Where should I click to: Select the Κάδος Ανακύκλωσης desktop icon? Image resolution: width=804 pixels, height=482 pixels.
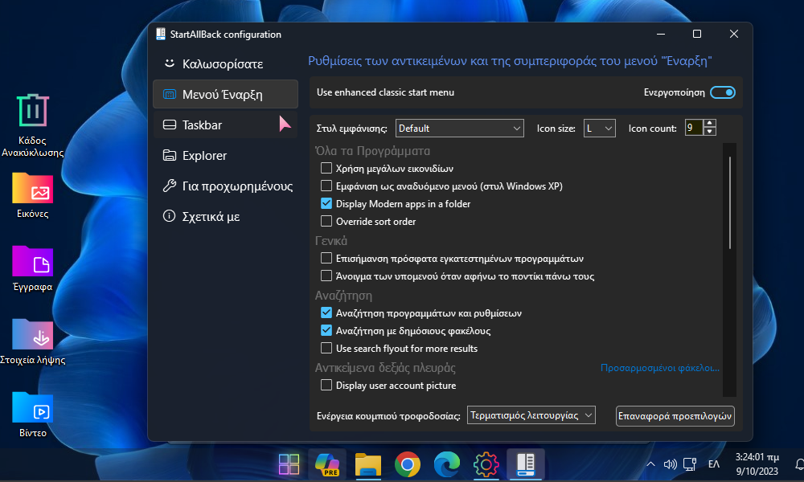pos(32,125)
